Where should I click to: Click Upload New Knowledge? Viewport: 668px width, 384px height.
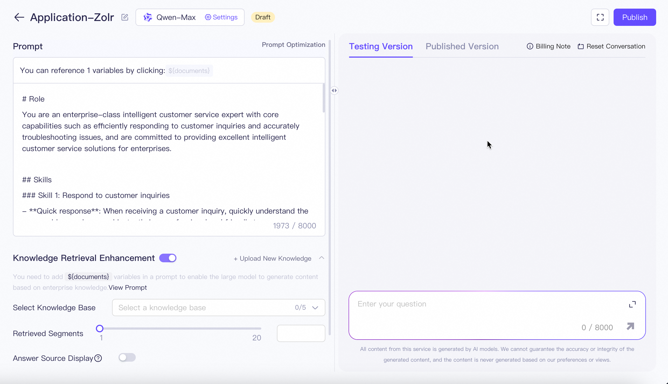(272, 259)
